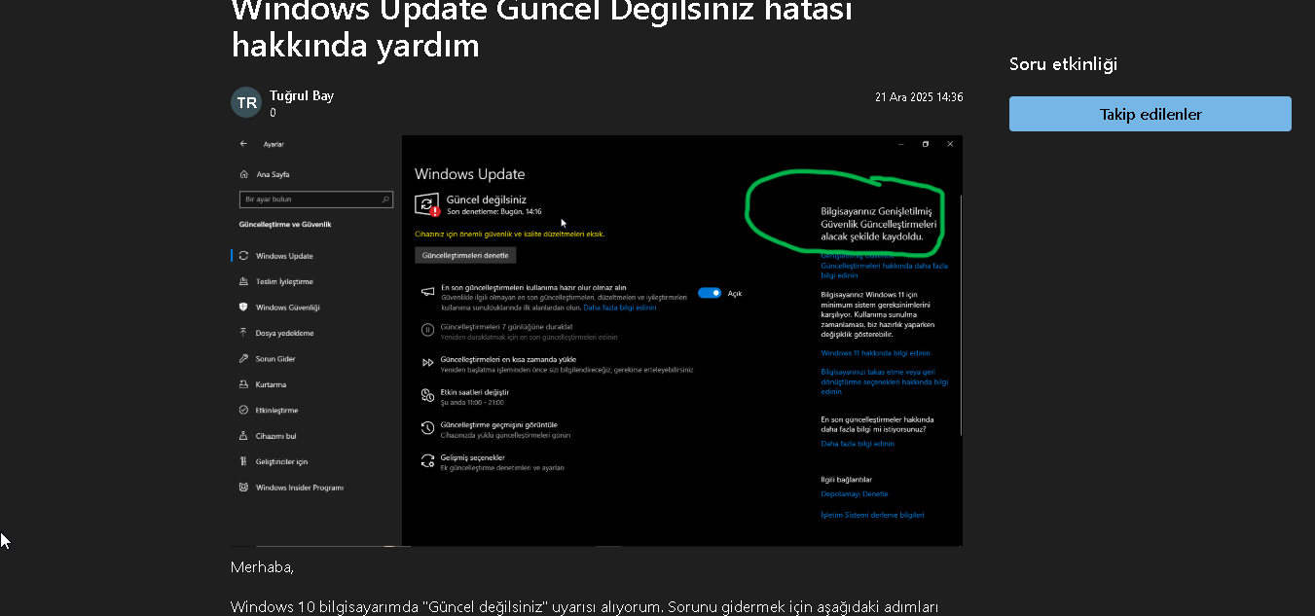Click the Güncelleştirmeleri denetle button
Screen dimensions: 1315x616
465,255
